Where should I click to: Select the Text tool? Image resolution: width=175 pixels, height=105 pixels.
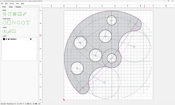[x=28, y=23]
